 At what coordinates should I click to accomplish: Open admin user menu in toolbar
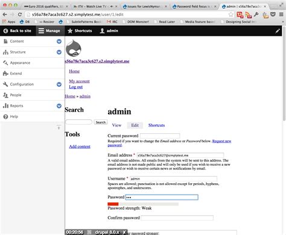109,31
